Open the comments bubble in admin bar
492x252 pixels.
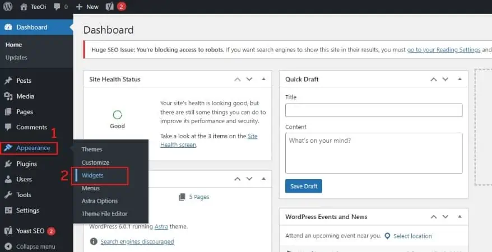coord(57,7)
